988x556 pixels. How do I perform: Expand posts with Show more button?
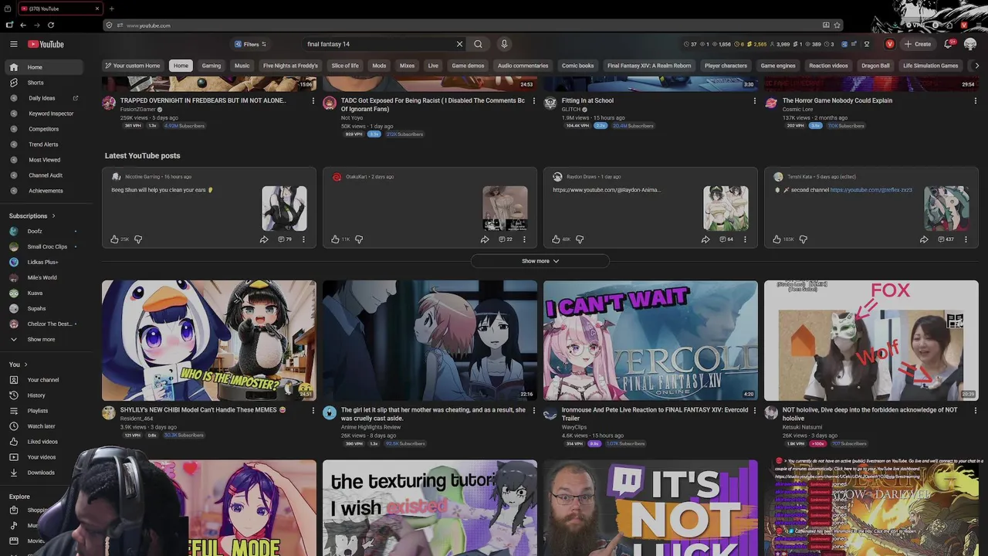pos(540,261)
